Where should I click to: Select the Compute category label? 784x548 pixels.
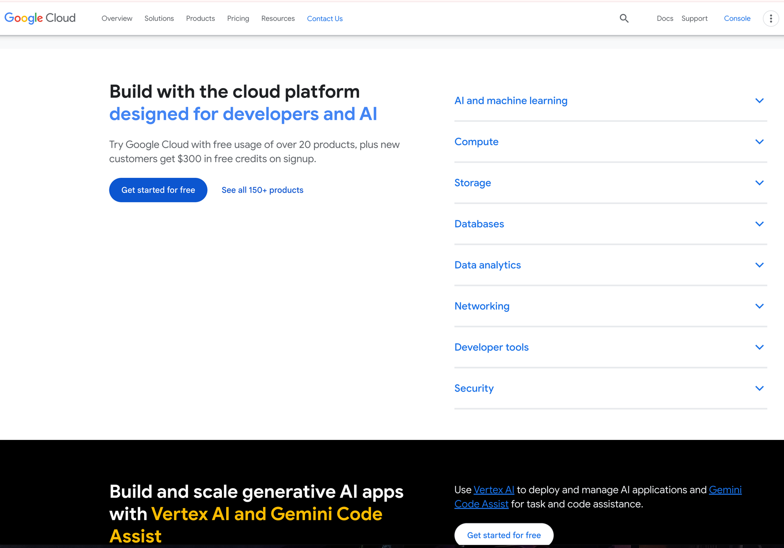click(476, 142)
